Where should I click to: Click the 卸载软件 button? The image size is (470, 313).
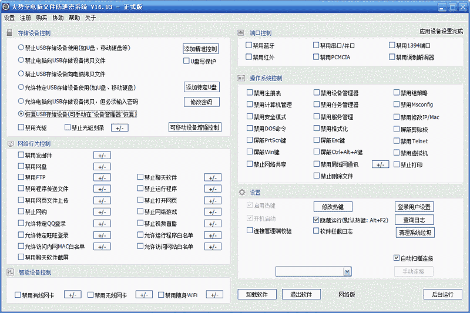tap(257, 294)
